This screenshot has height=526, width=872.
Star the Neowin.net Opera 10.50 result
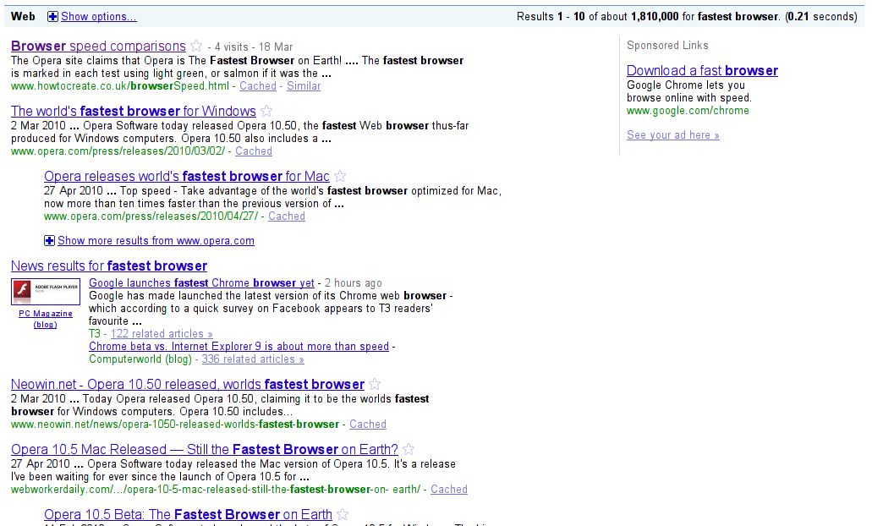click(x=376, y=384)
